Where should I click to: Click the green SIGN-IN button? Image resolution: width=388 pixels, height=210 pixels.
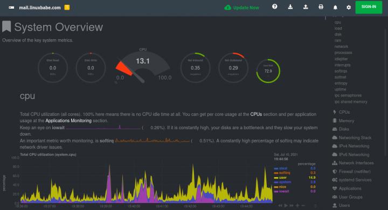tap(369, 7)
